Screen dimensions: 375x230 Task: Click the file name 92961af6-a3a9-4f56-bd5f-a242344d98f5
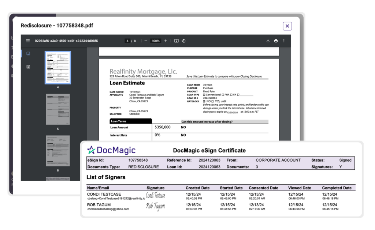(x=66, y=41)
